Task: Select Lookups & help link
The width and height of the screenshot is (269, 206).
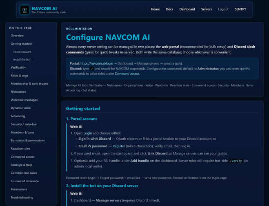Action: point(21,165)
